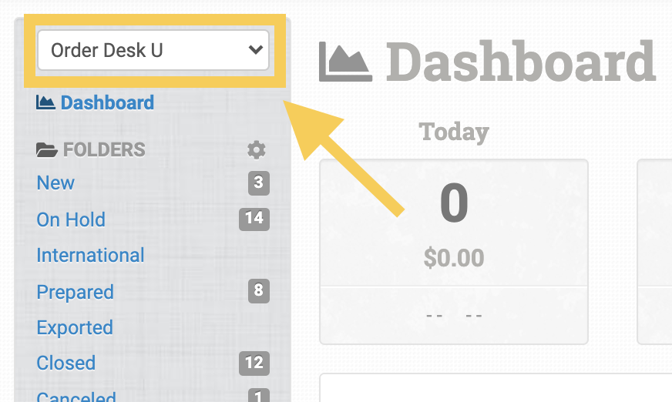Open the Canceled folder
The width and height of the screenshot is (672, 402).
(x=76, y=397)
